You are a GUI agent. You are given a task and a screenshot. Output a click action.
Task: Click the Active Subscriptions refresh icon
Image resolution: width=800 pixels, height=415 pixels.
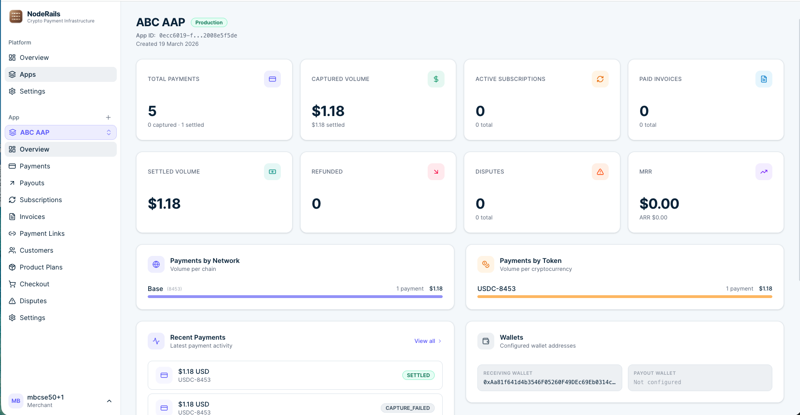click(x=600, y=79)
